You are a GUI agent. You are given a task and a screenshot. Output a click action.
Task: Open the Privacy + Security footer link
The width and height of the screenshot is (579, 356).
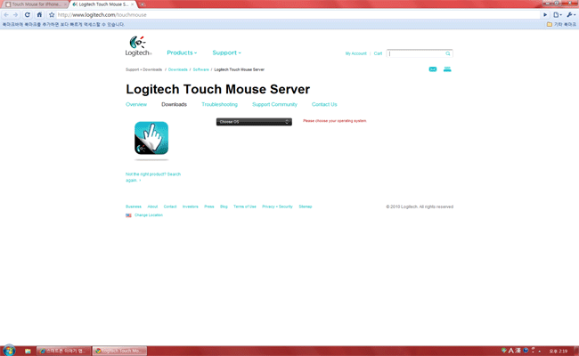point(277,206)
